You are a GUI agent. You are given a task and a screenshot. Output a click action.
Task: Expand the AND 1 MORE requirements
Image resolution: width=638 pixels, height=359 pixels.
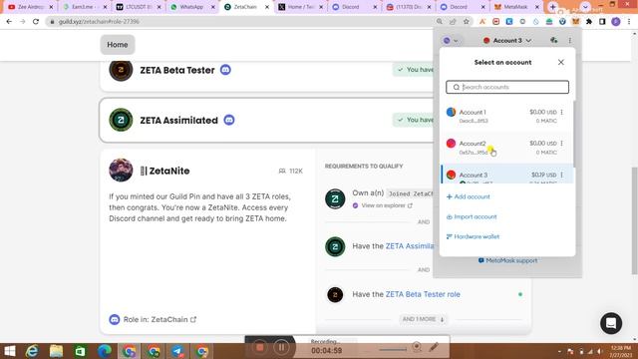click(423, 319)
